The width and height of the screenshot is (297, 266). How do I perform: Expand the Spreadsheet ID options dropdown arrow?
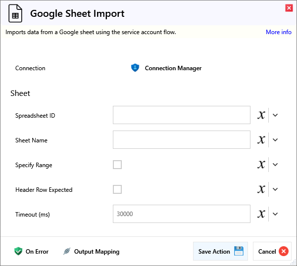276,115
